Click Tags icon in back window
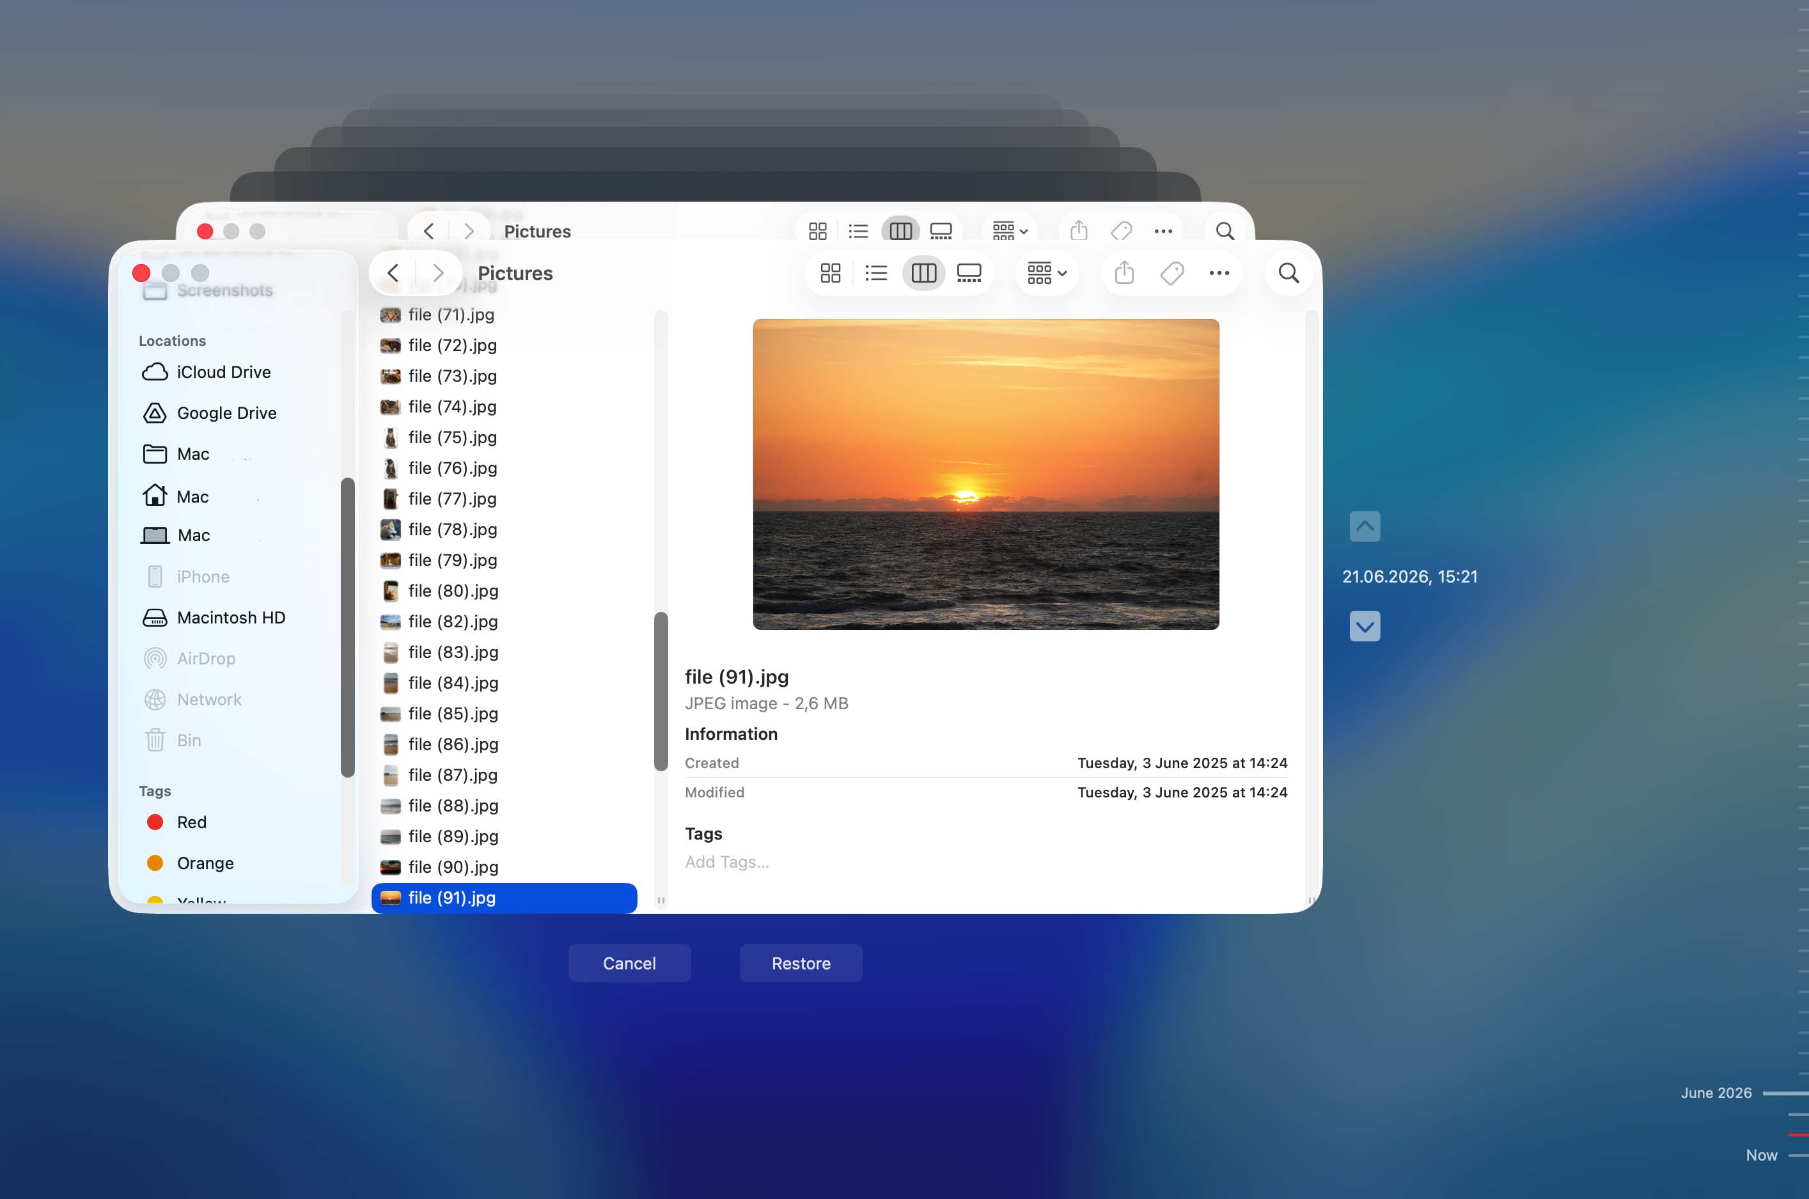The height and width of the screenshot is (1199, 1809). tap(1121, 231)
